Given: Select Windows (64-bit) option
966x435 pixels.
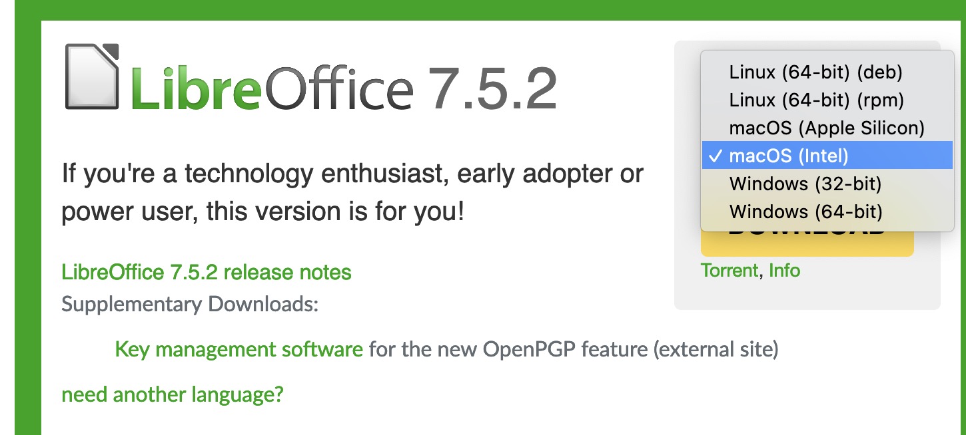Looking at the screenshot, I should [805, 212].
